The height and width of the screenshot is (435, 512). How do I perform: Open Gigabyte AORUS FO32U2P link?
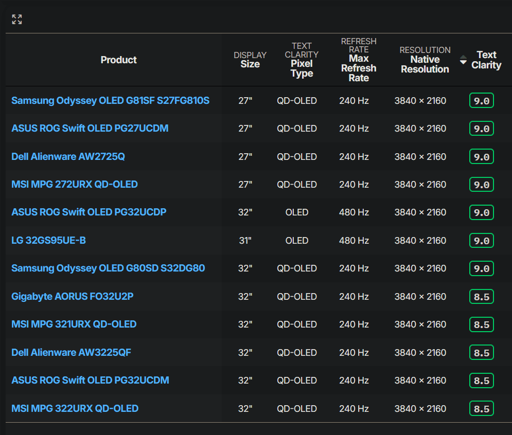point(73,296)
